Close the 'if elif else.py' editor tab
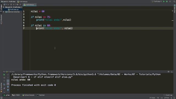This screenshot has width=176, height=99. [35, 5]
